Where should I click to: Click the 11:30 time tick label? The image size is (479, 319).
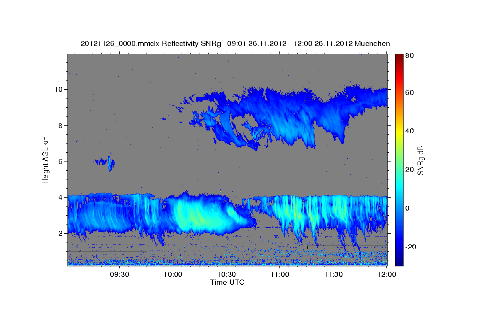pyautogui.click(x=333, y=275)
